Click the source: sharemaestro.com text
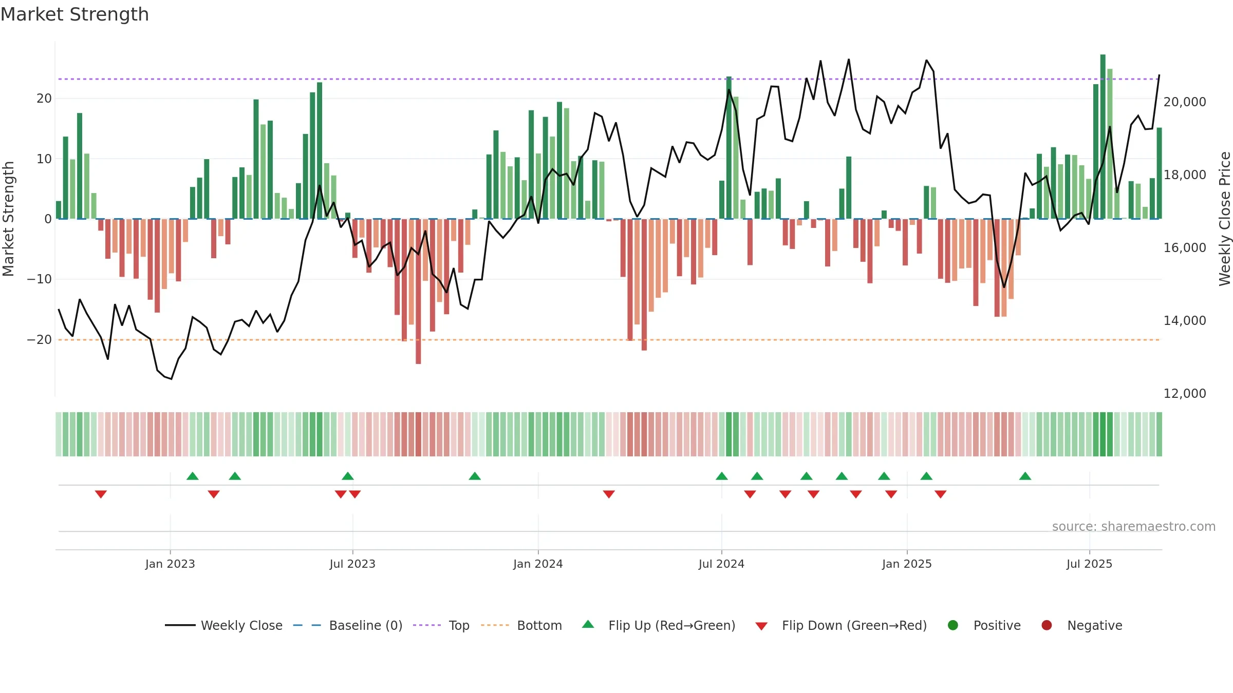This screenshot has height=693, width=1233. 1134,527
